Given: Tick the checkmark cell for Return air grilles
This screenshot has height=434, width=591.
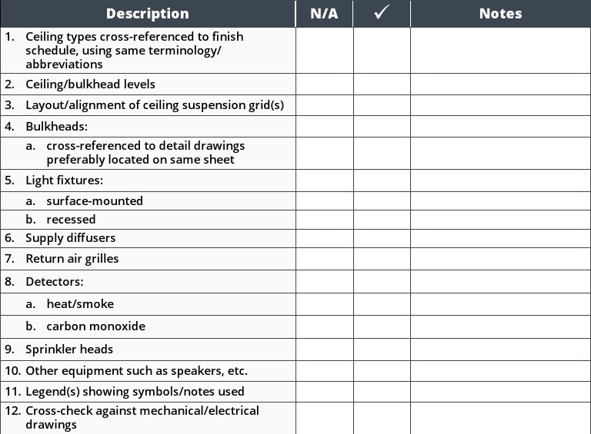Looking at the screenshot, I should coord(382,259).
